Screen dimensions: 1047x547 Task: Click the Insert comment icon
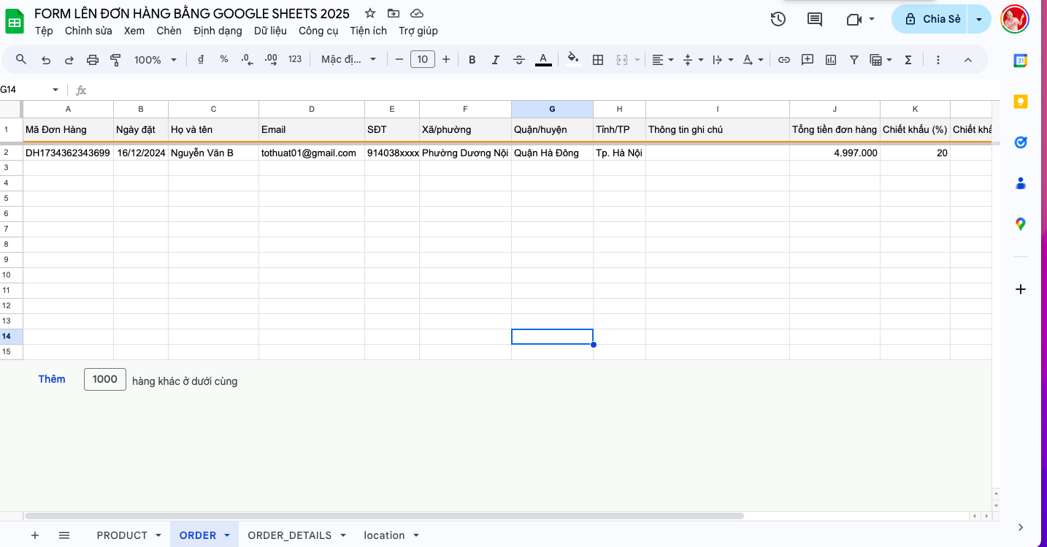807,59
